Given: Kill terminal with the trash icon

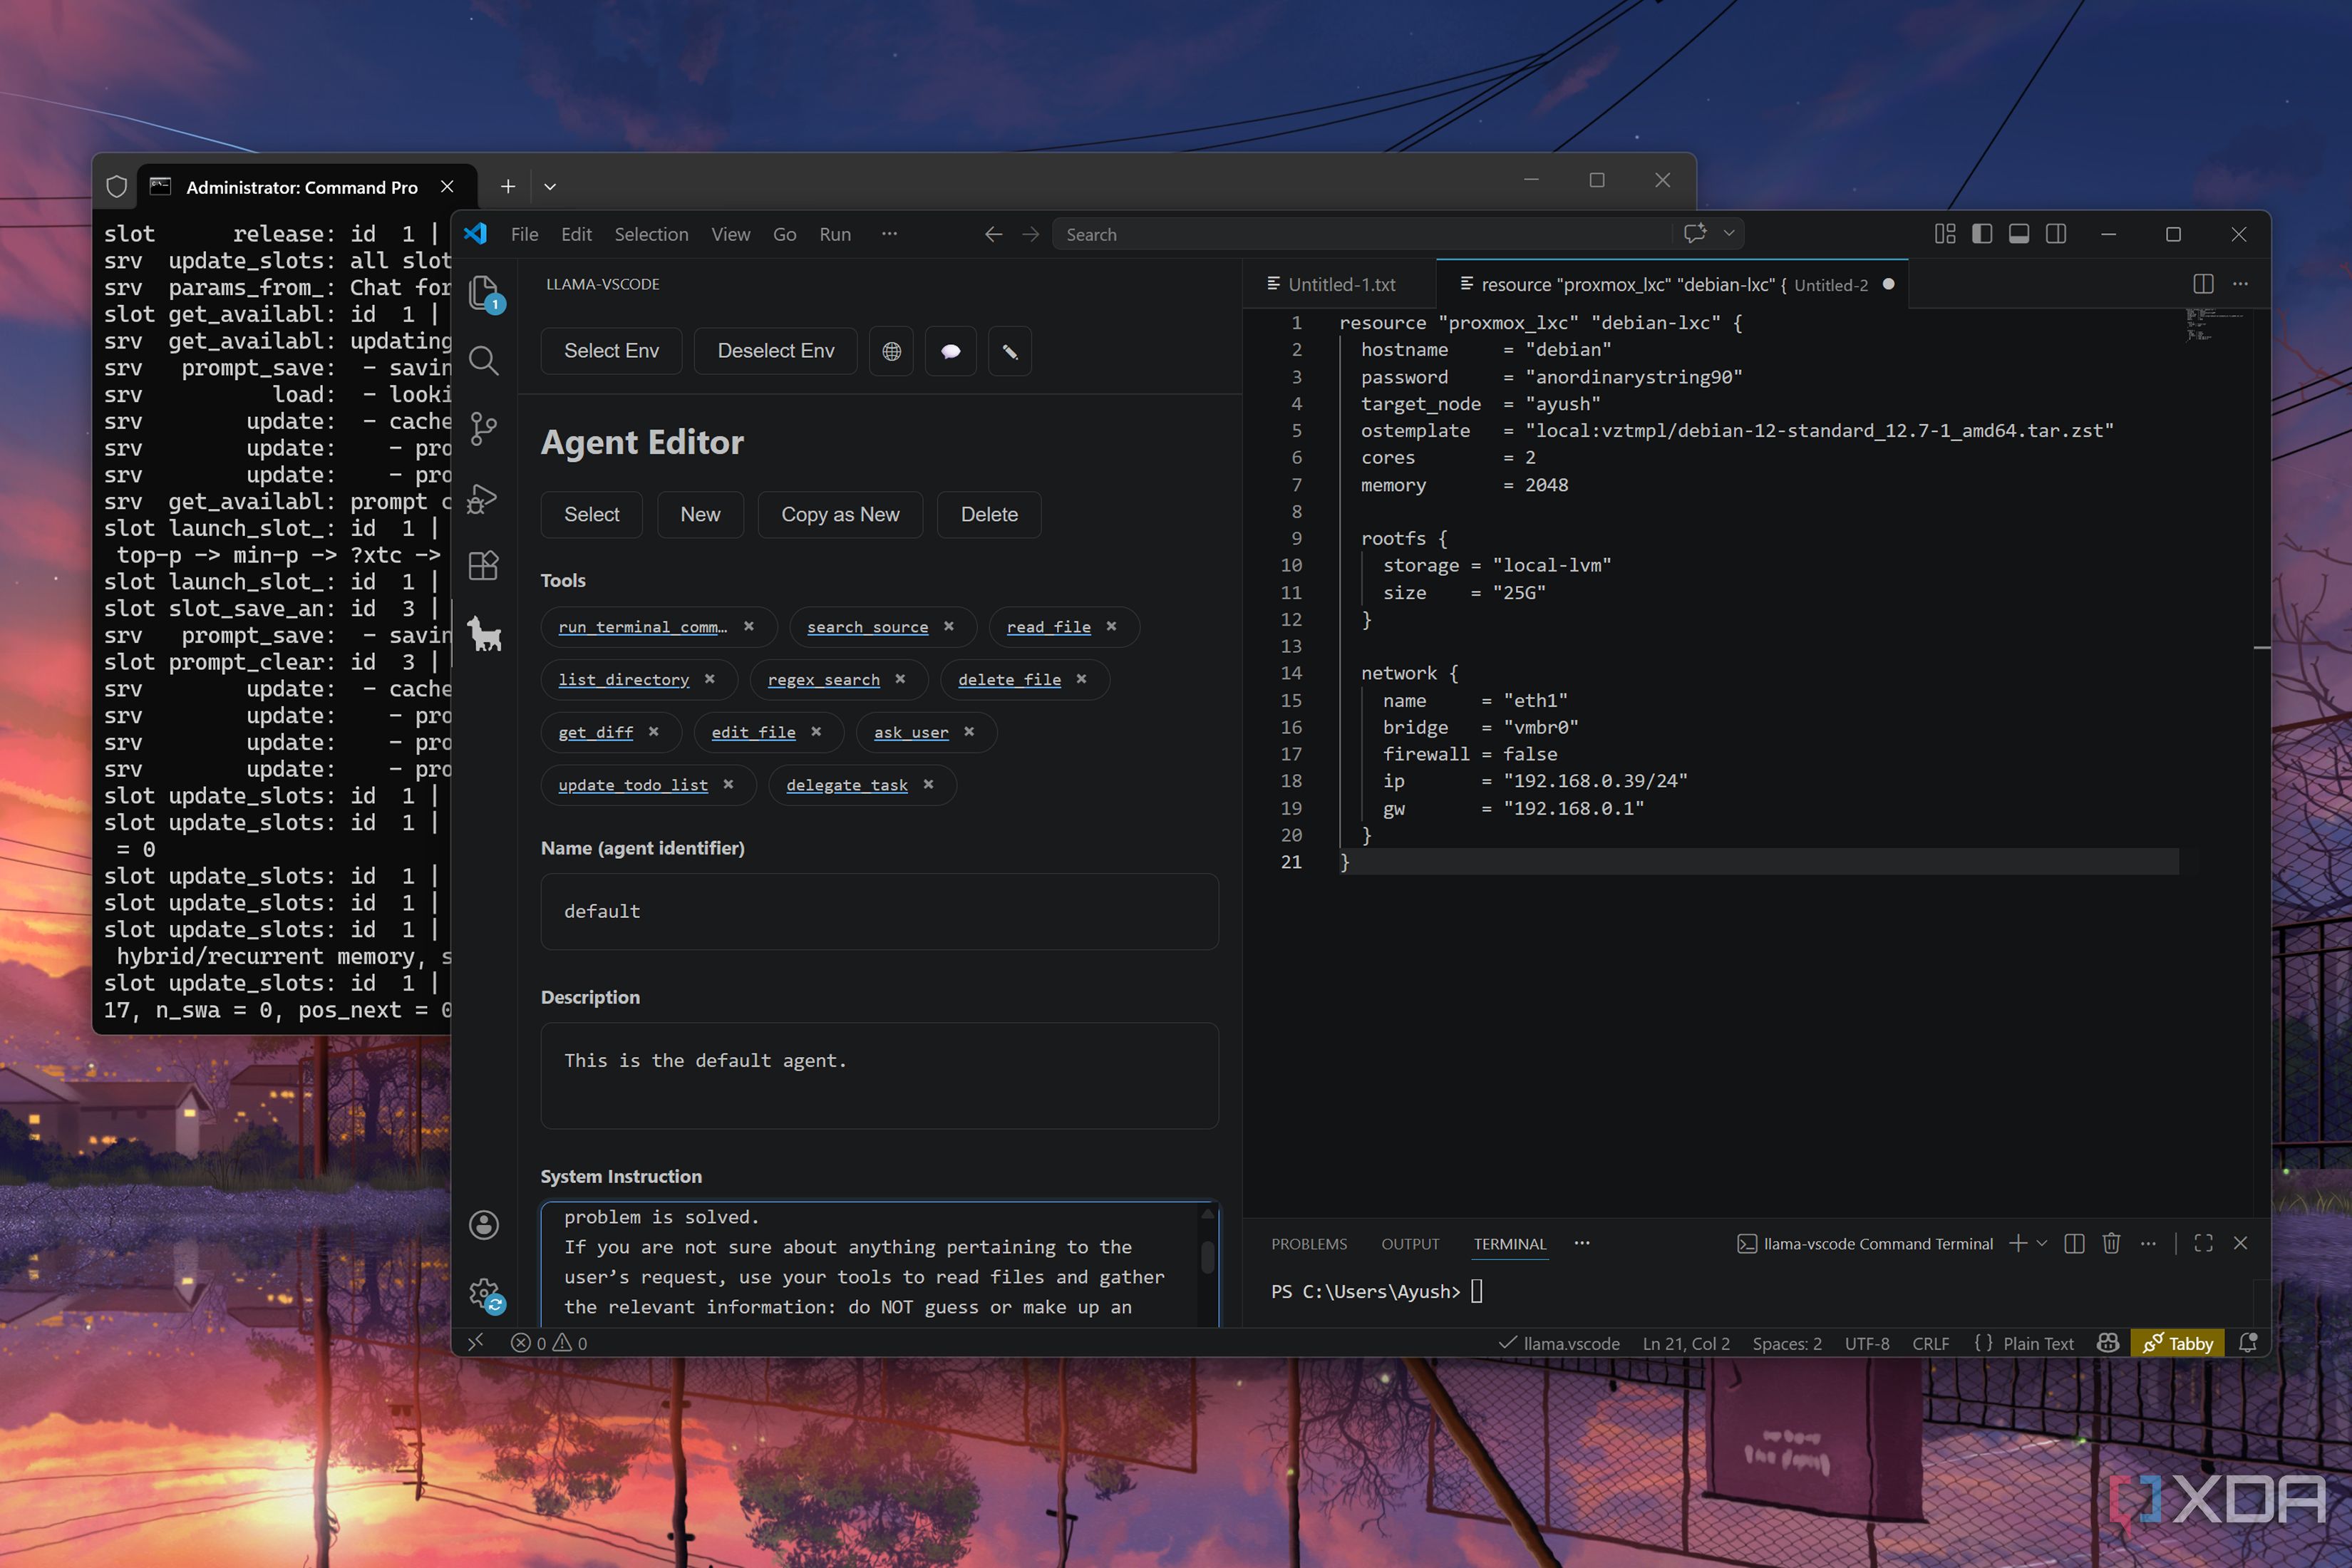Looking at the screenshot, I should point(2111,1243).
